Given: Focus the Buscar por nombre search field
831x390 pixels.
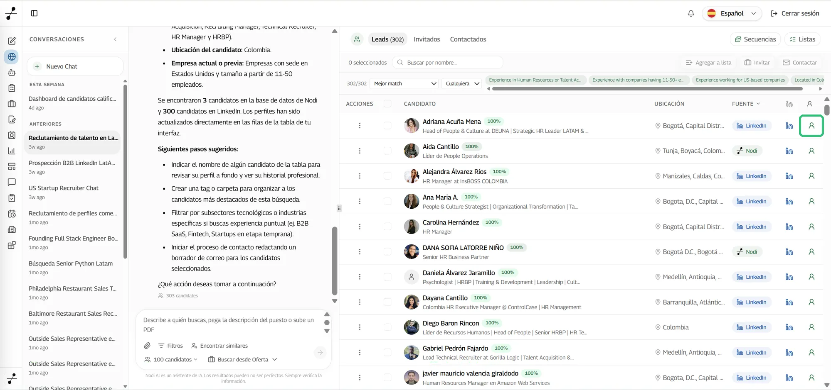Looking at the screenshot, I should click(x=448, y=63).
